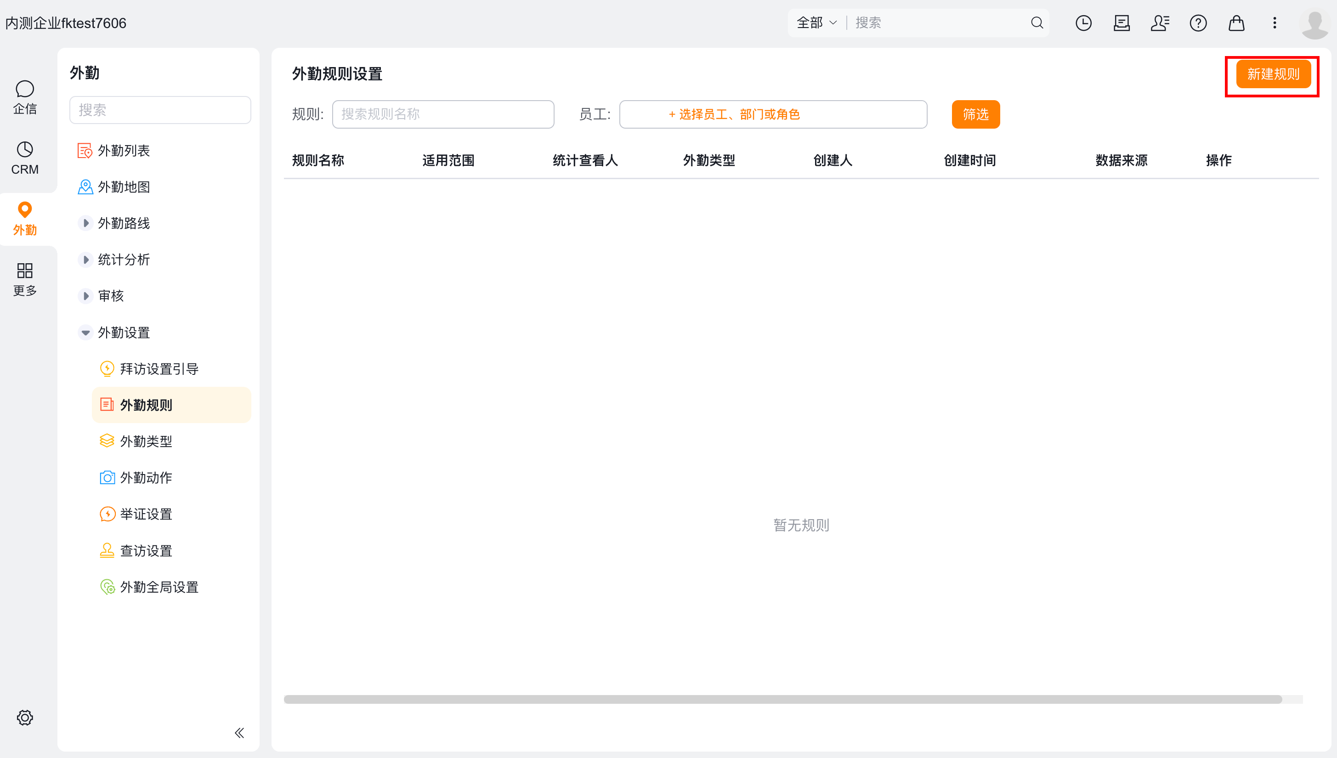Open the 全部 search scope dropdown

click(x=816, y=23)
